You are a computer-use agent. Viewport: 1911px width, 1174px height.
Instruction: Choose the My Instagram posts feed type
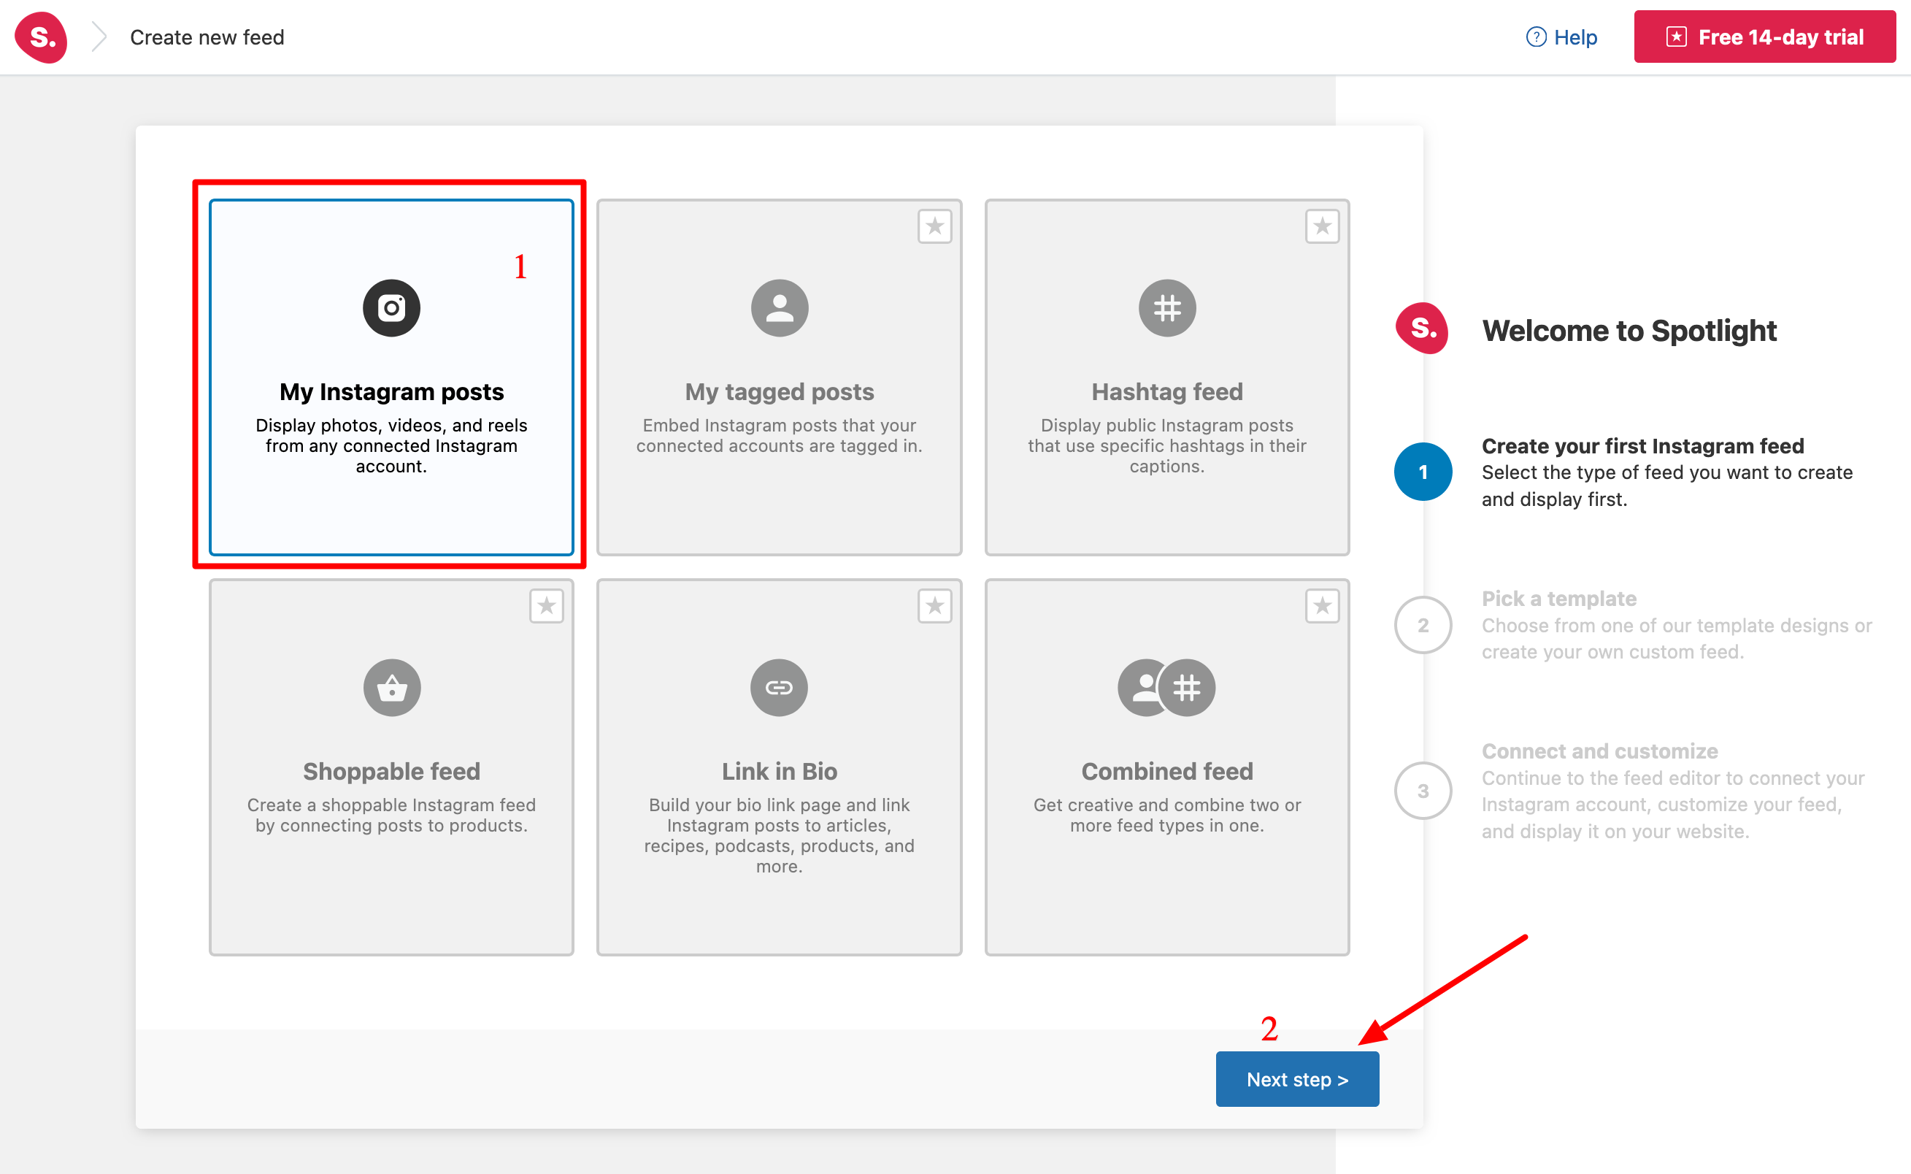point(391,377)
